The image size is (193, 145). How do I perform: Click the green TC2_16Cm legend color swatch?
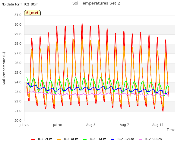point(85,140)
